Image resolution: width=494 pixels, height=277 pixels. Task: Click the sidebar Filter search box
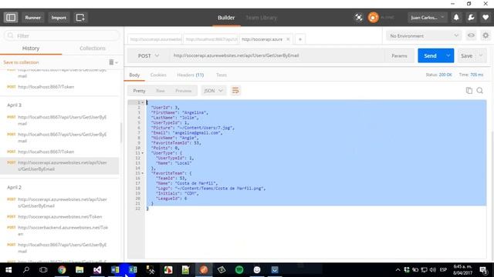(62, 35)
